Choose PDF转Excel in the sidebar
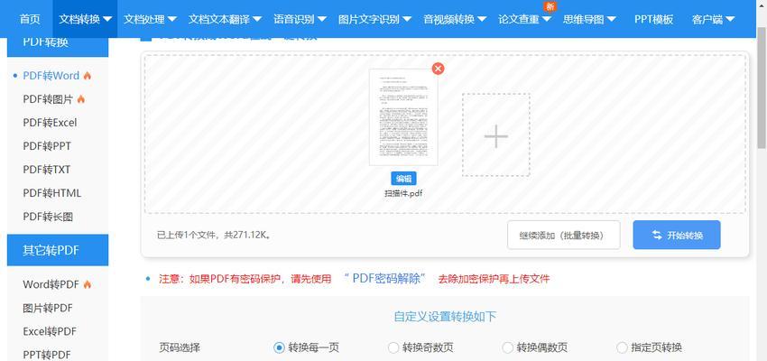Image resolution: width=767 pixels, height=361 pixels. (50, 123)
